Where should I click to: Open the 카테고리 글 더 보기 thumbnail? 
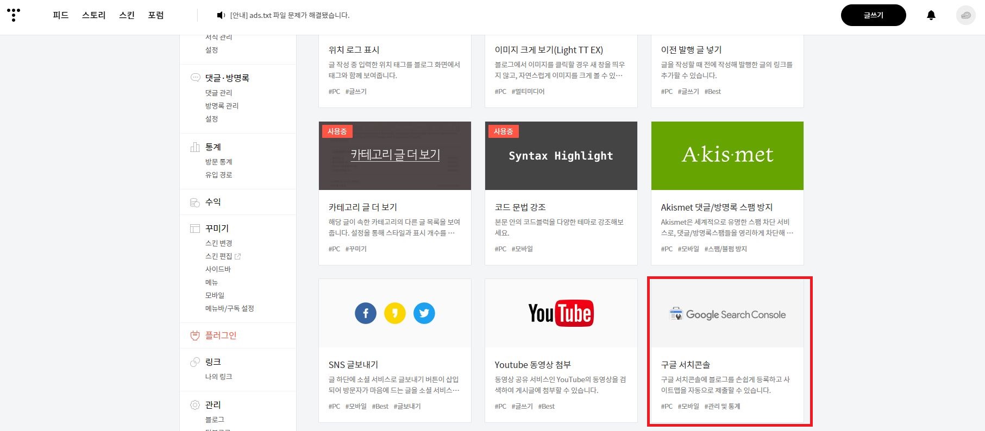pyautogui.click(x=395, y=156)
